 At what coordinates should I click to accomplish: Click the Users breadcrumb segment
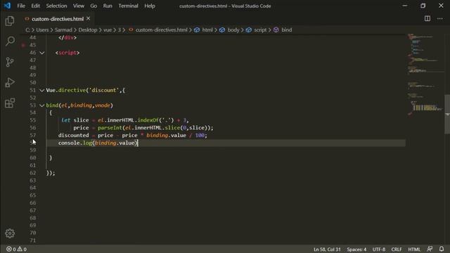[x=42, y=30]
